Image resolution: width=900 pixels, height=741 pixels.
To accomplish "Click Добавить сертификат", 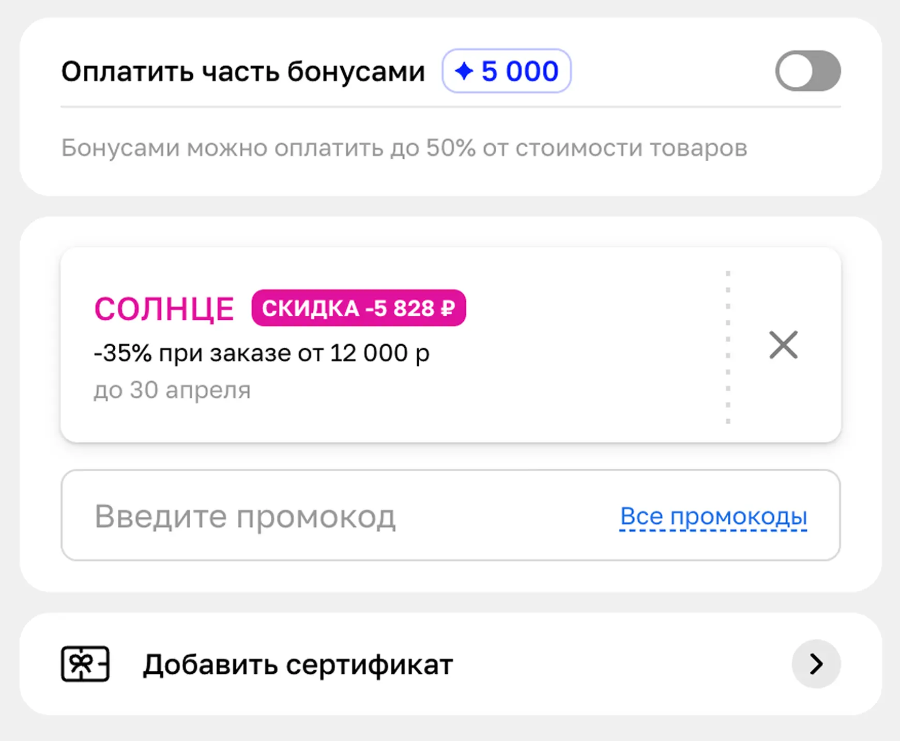I will [x=297, y=665].
